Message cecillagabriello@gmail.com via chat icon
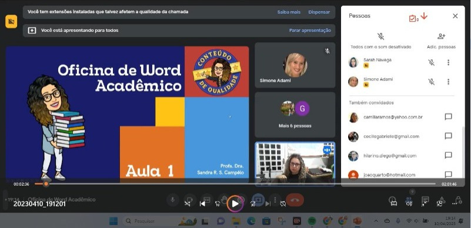471x228 pixels. pyautogui.click(x=448, y=136)
